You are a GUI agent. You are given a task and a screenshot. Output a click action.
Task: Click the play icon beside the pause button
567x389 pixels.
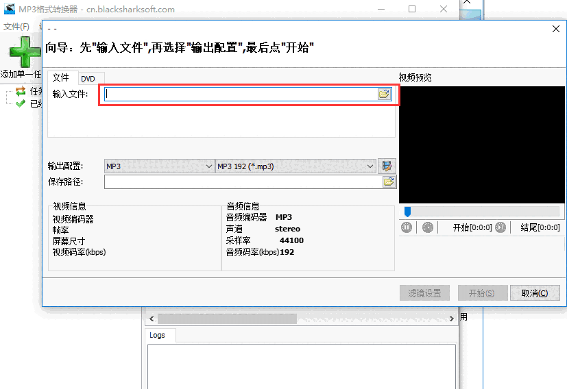coord(428,227)
